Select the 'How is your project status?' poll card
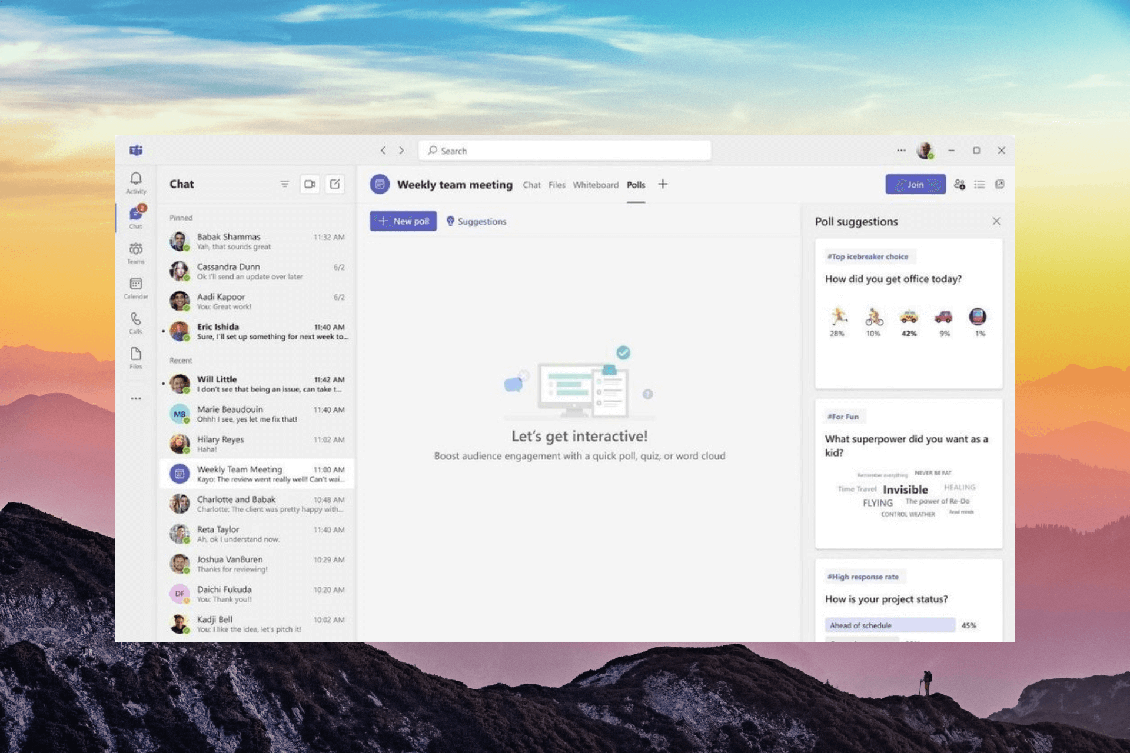 [x=909, y=600]
